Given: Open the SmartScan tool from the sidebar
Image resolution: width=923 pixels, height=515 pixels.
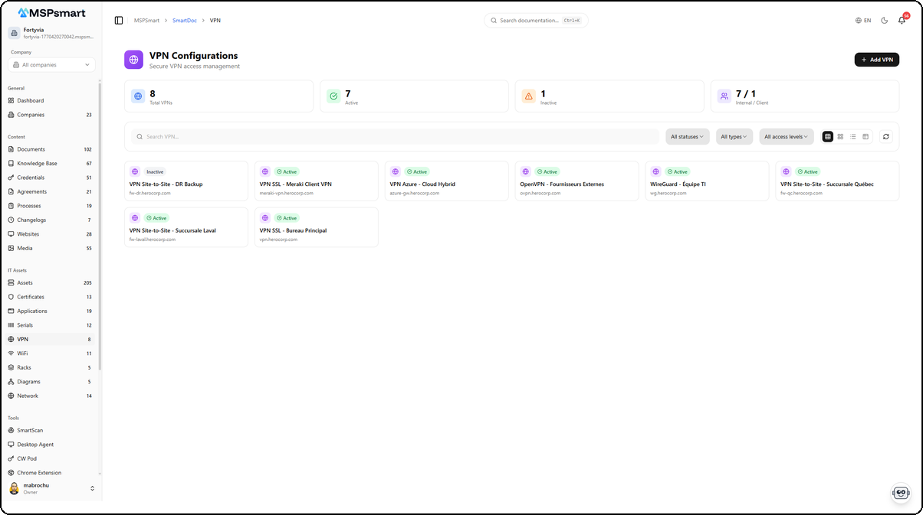Looking at the screenshot, I should point(29,429).
